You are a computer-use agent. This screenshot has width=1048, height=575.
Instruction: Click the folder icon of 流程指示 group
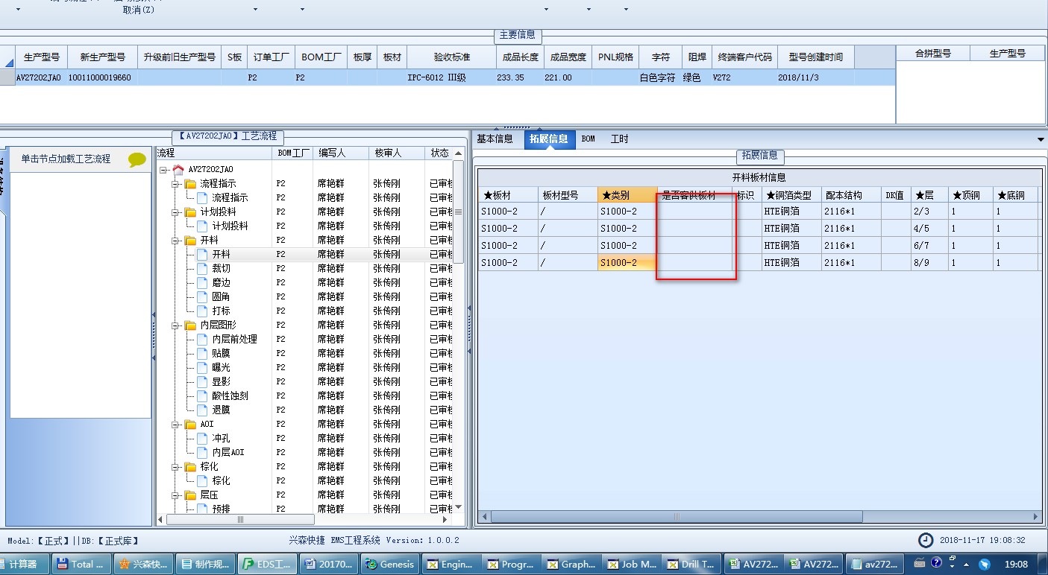(x=190, y=184)
